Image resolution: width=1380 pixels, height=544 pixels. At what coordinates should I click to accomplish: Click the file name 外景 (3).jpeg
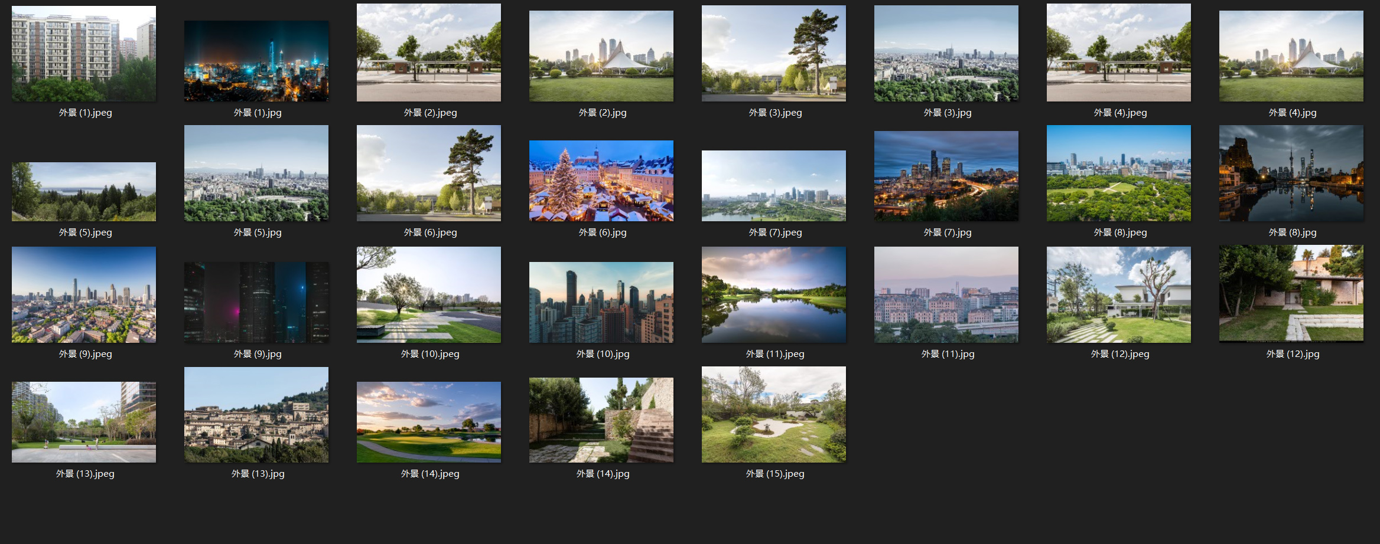(x=775, y=113)
